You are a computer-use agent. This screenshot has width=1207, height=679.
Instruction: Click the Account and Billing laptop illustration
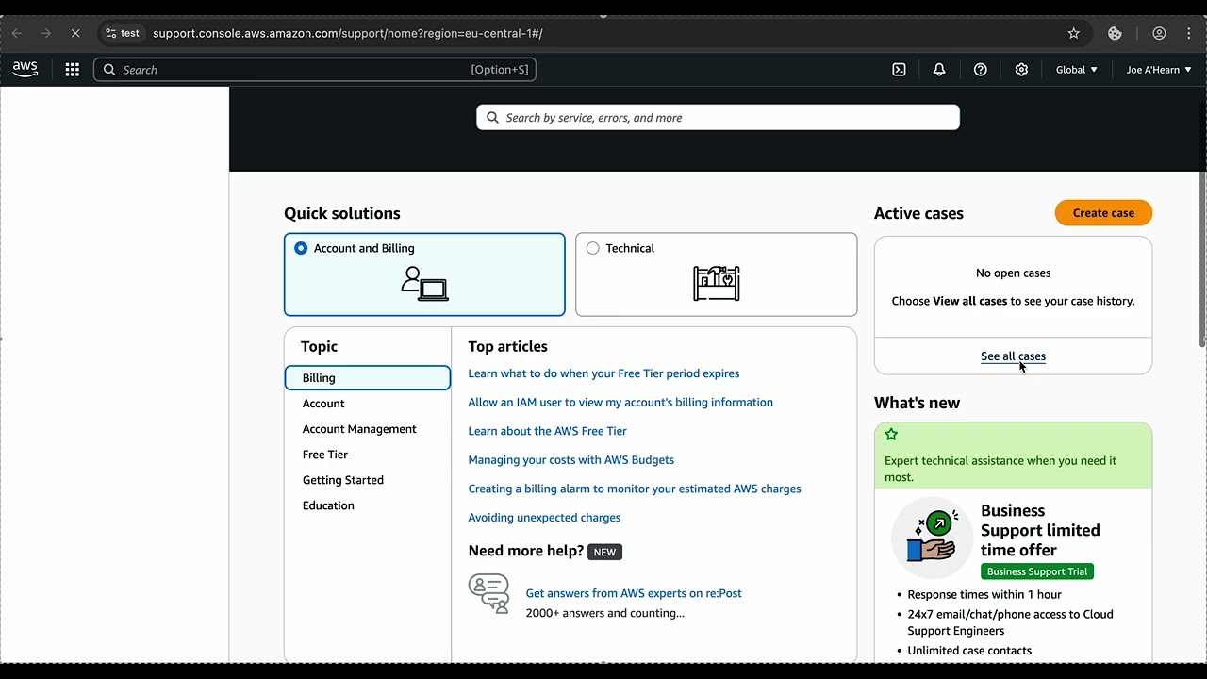424,284
